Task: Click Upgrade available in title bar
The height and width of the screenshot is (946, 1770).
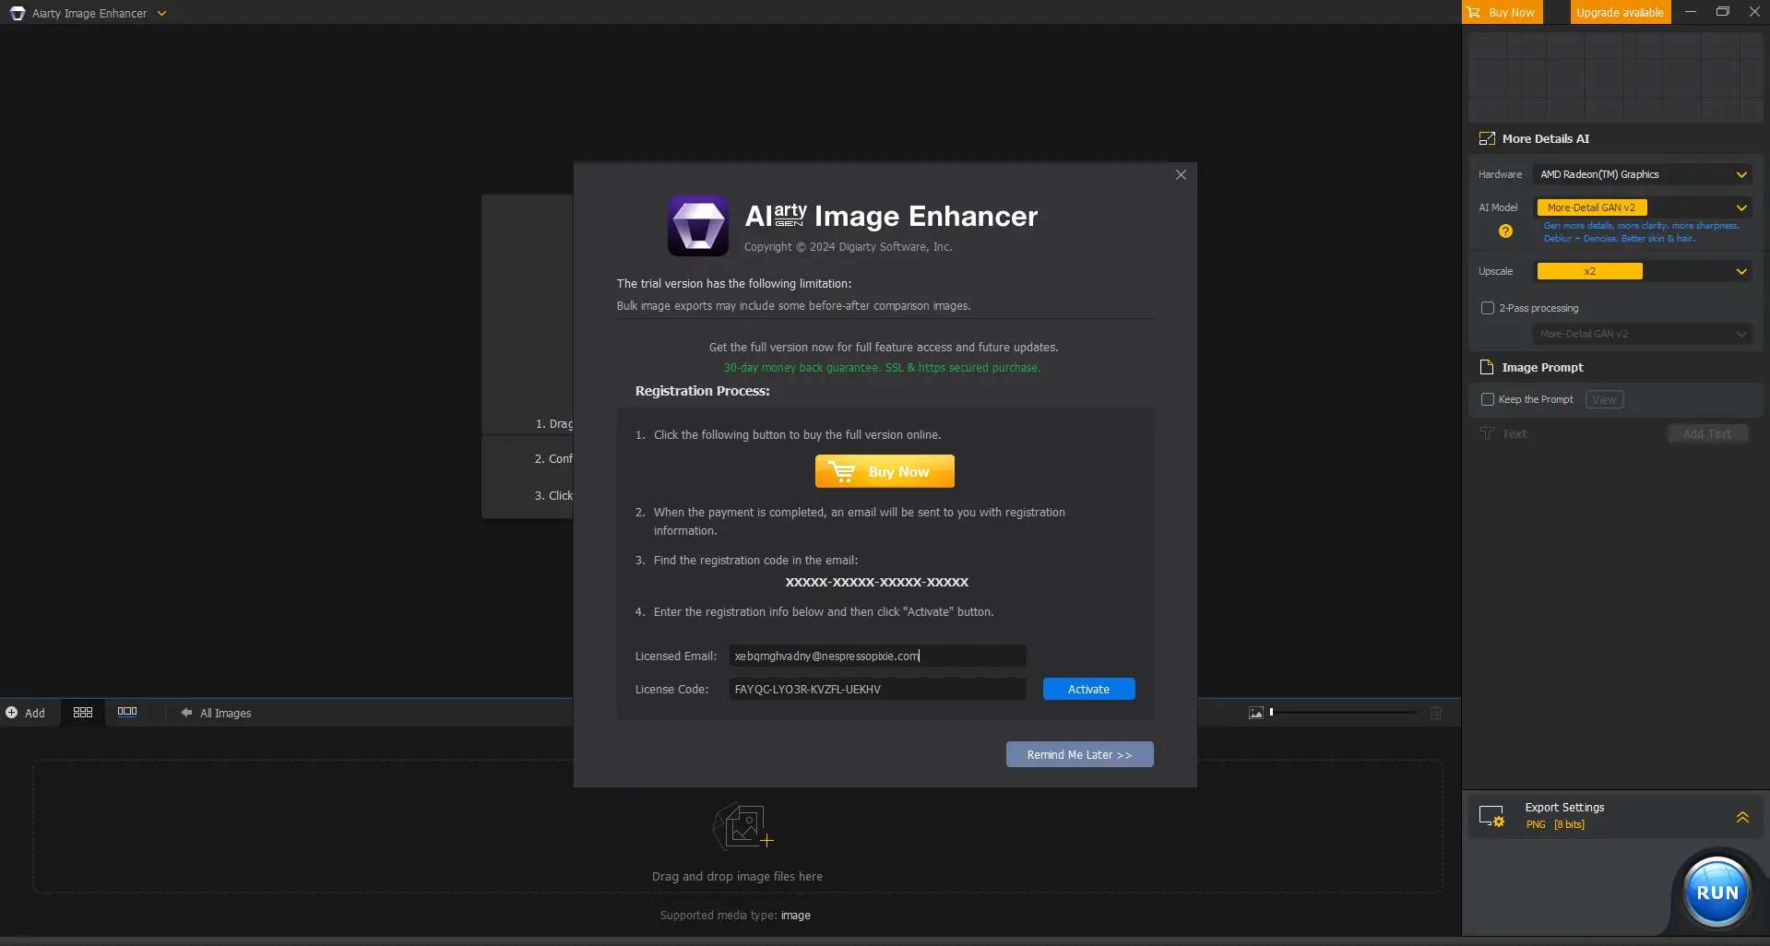Action: point(1620,12)
